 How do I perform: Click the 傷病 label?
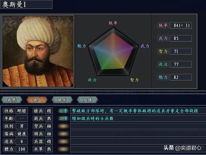coord(9,134)
